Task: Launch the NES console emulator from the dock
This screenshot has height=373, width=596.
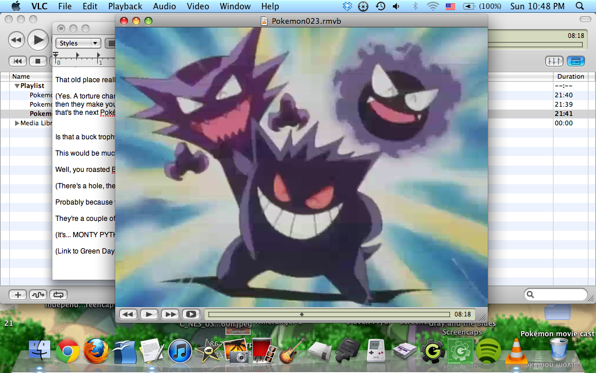Action: coord(320,350)
